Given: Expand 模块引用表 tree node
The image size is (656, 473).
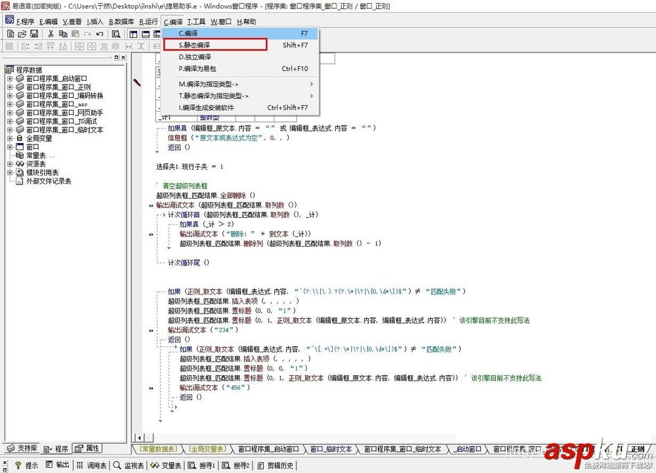Looking at the screenshot, I should [x=10, y=173].
